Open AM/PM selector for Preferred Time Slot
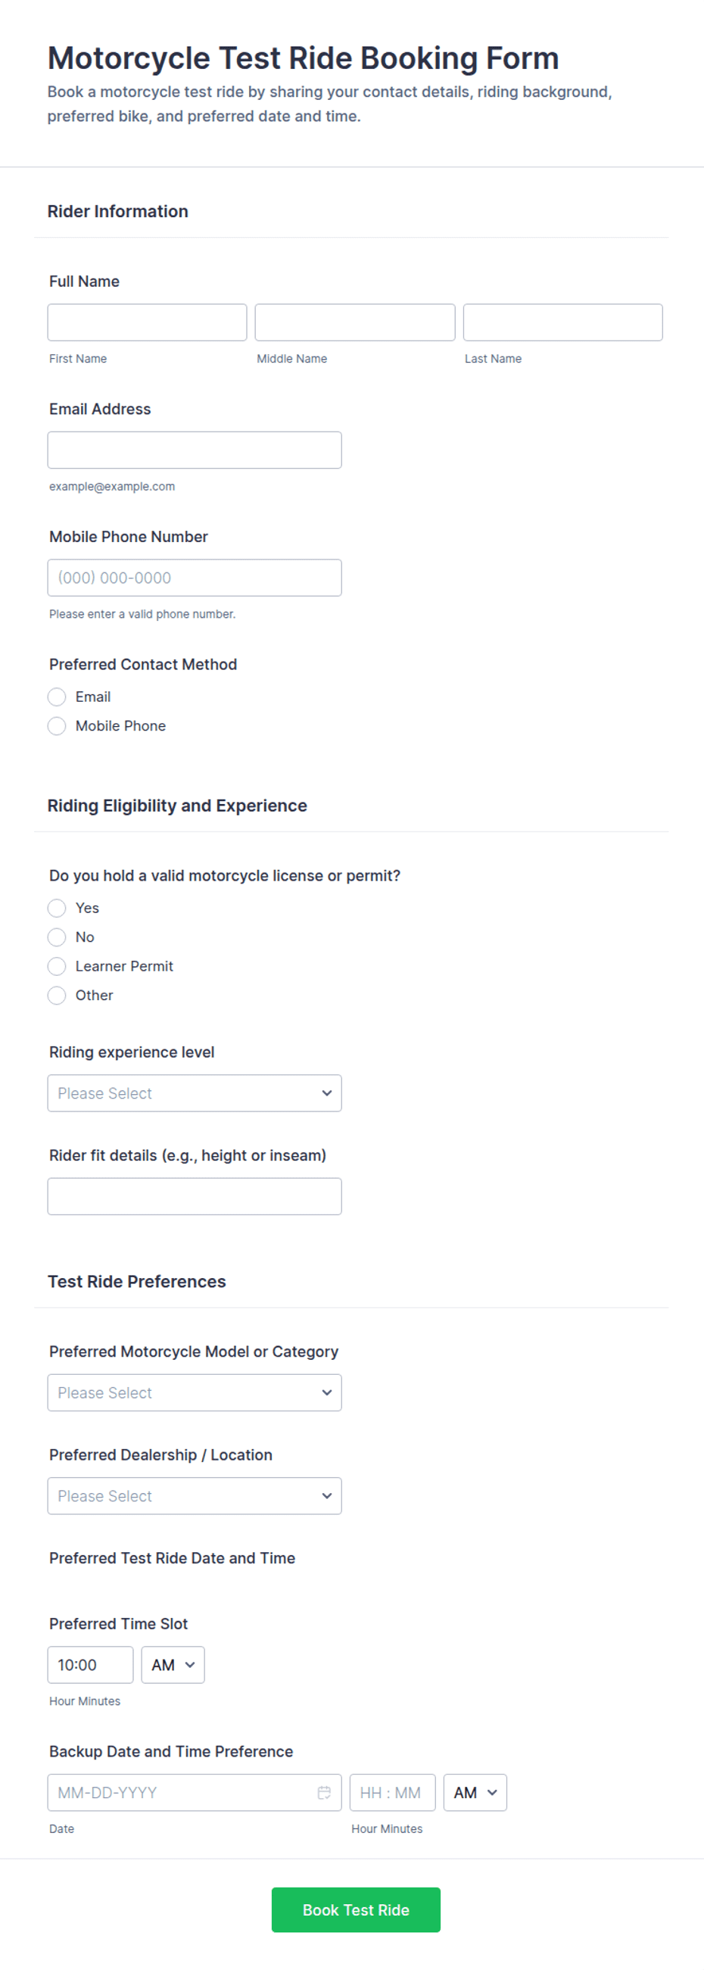The height and width of the screenshot is (1970, 704). tap(173, 1664)
